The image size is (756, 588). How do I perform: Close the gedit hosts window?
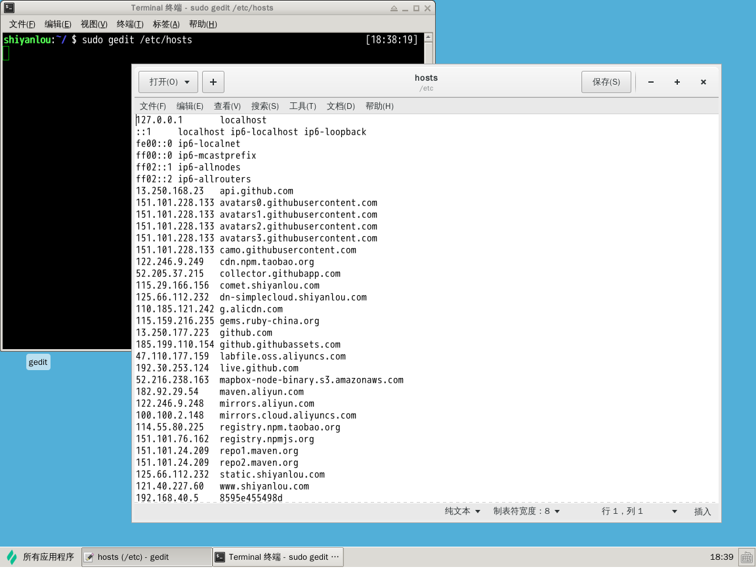click(703, 82)
